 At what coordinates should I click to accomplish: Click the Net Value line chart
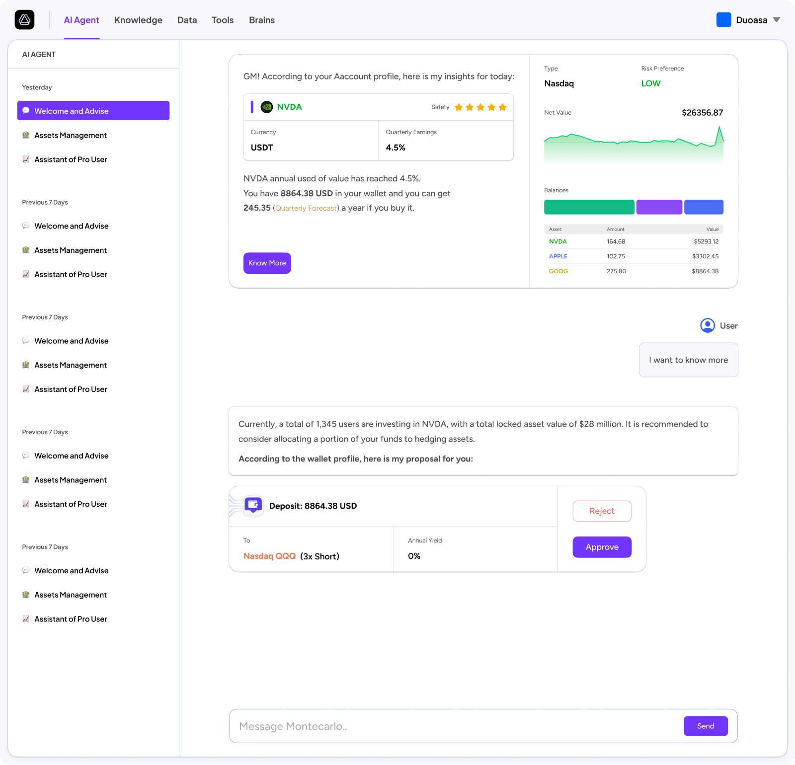(x=634, y=145)
